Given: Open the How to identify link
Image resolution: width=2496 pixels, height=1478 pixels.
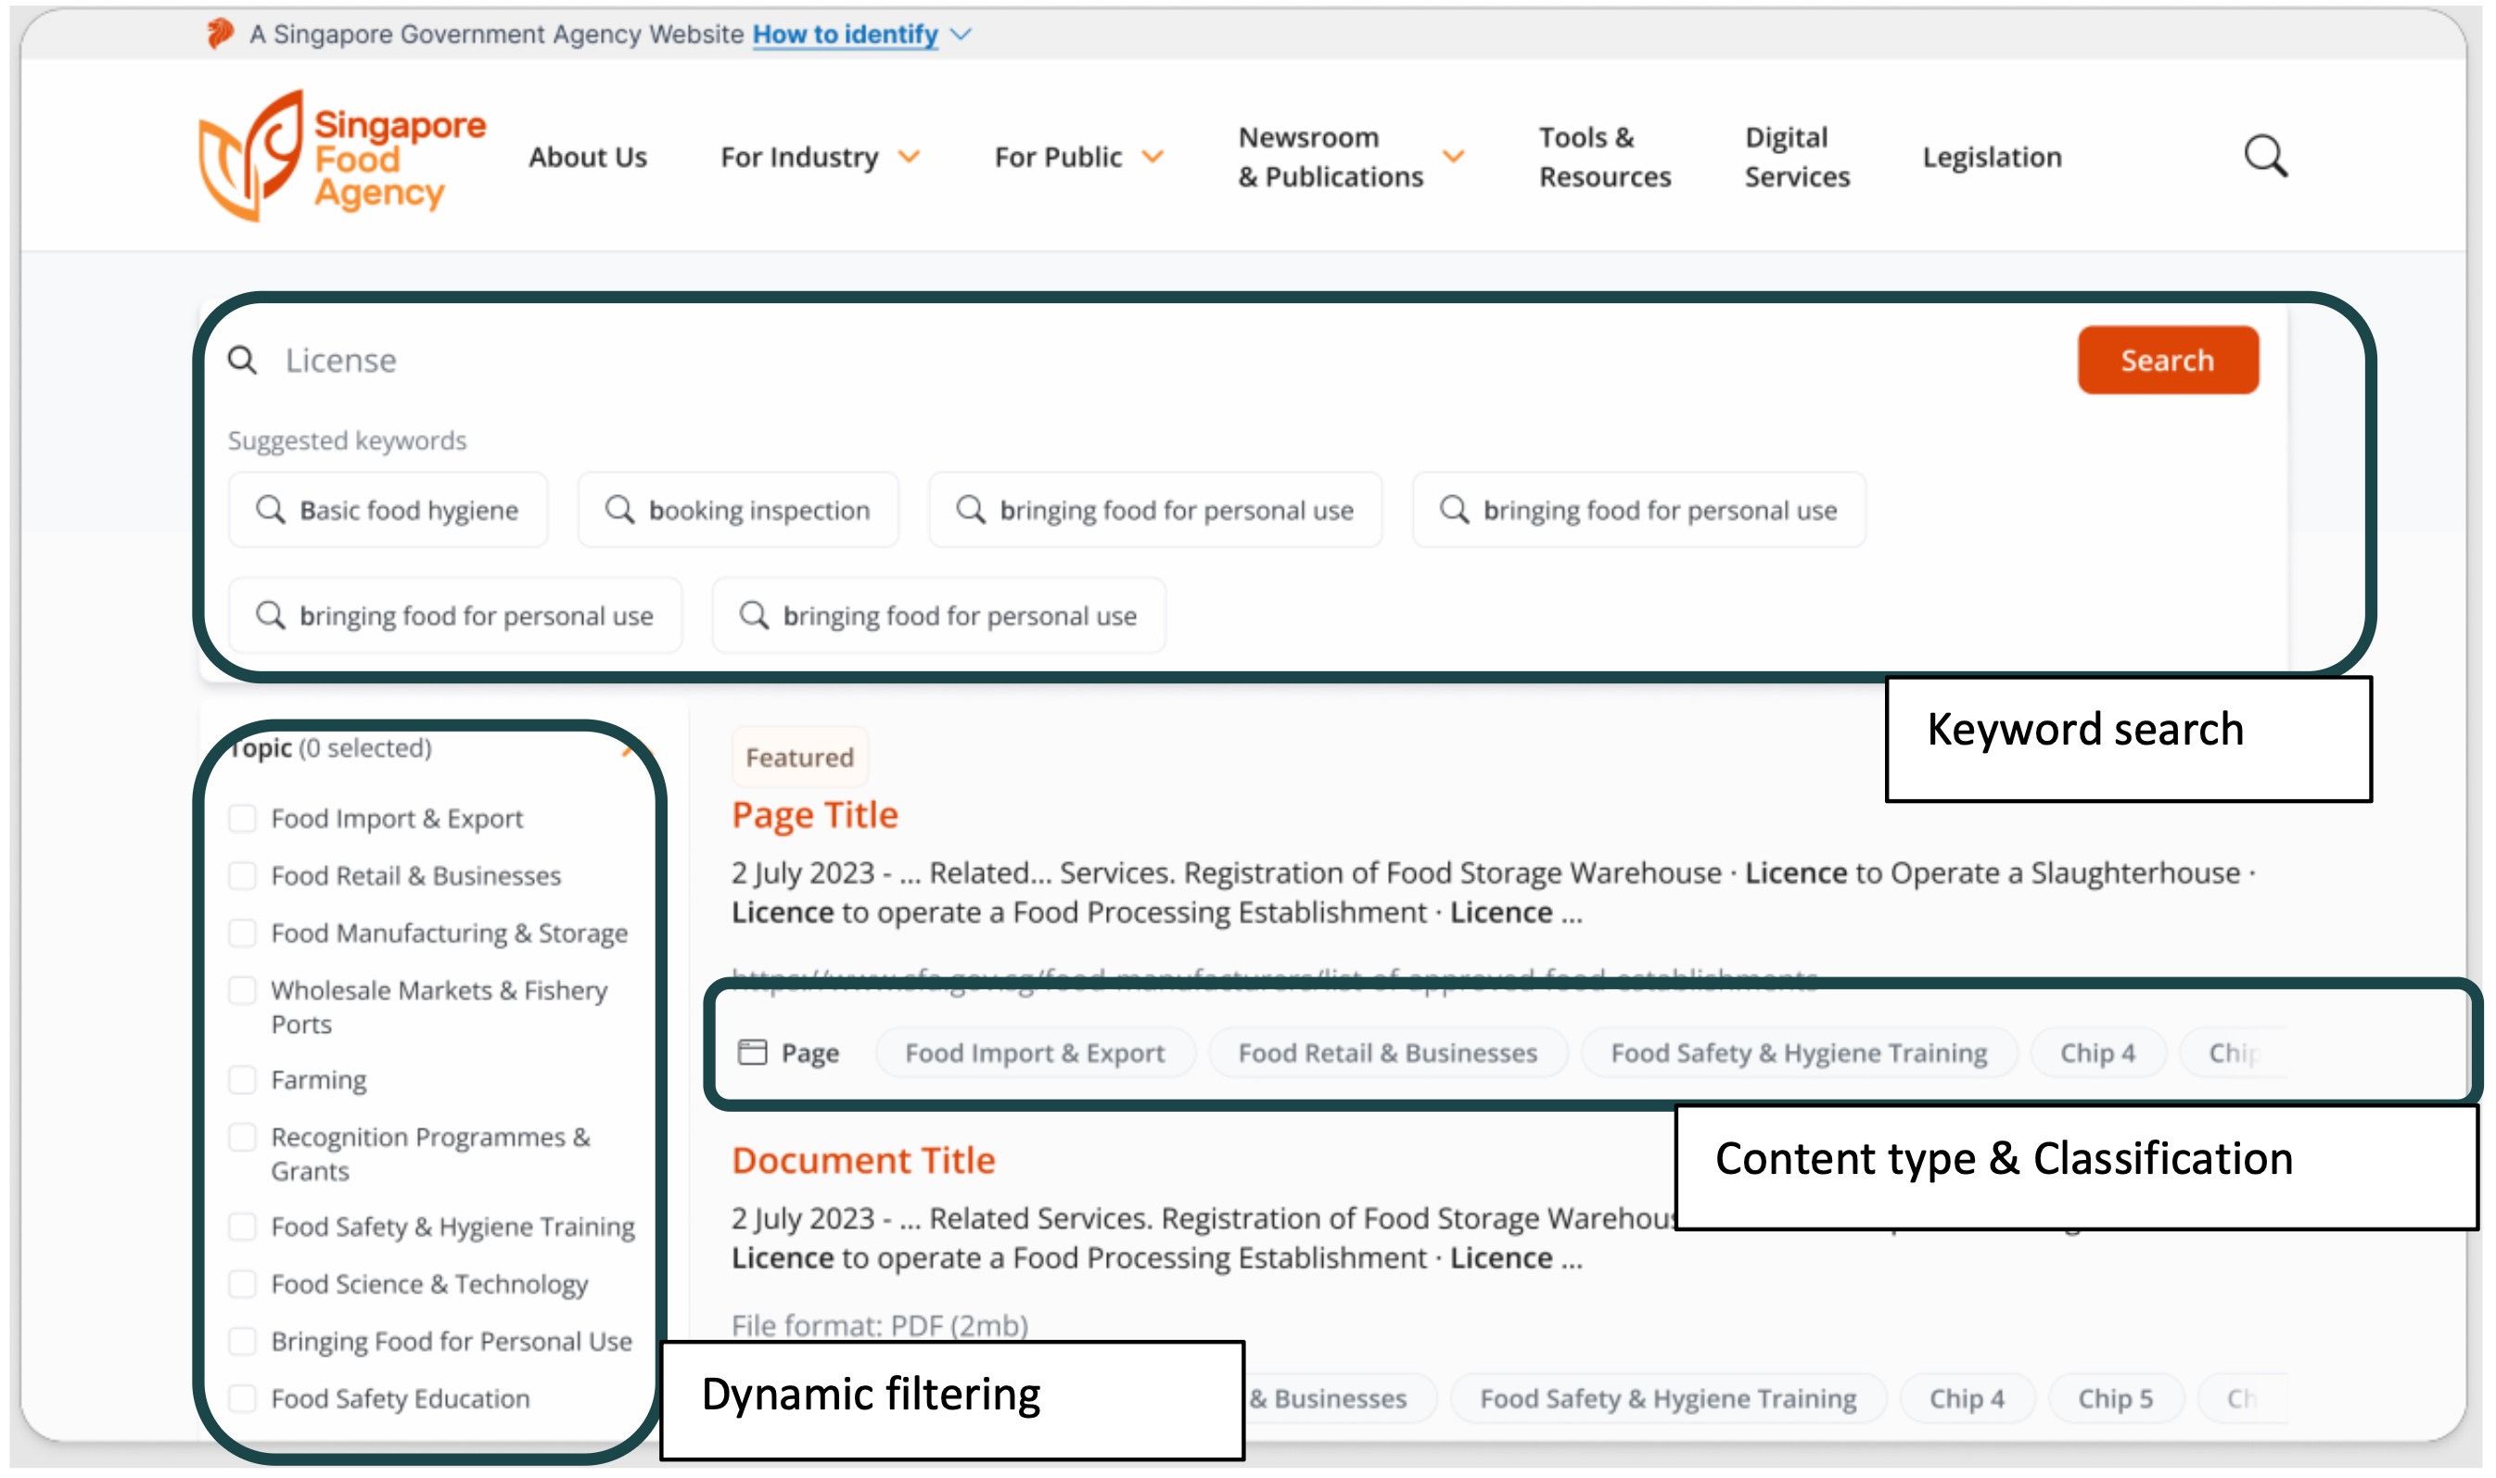Looking at the screenshot, I should (845, 35).
